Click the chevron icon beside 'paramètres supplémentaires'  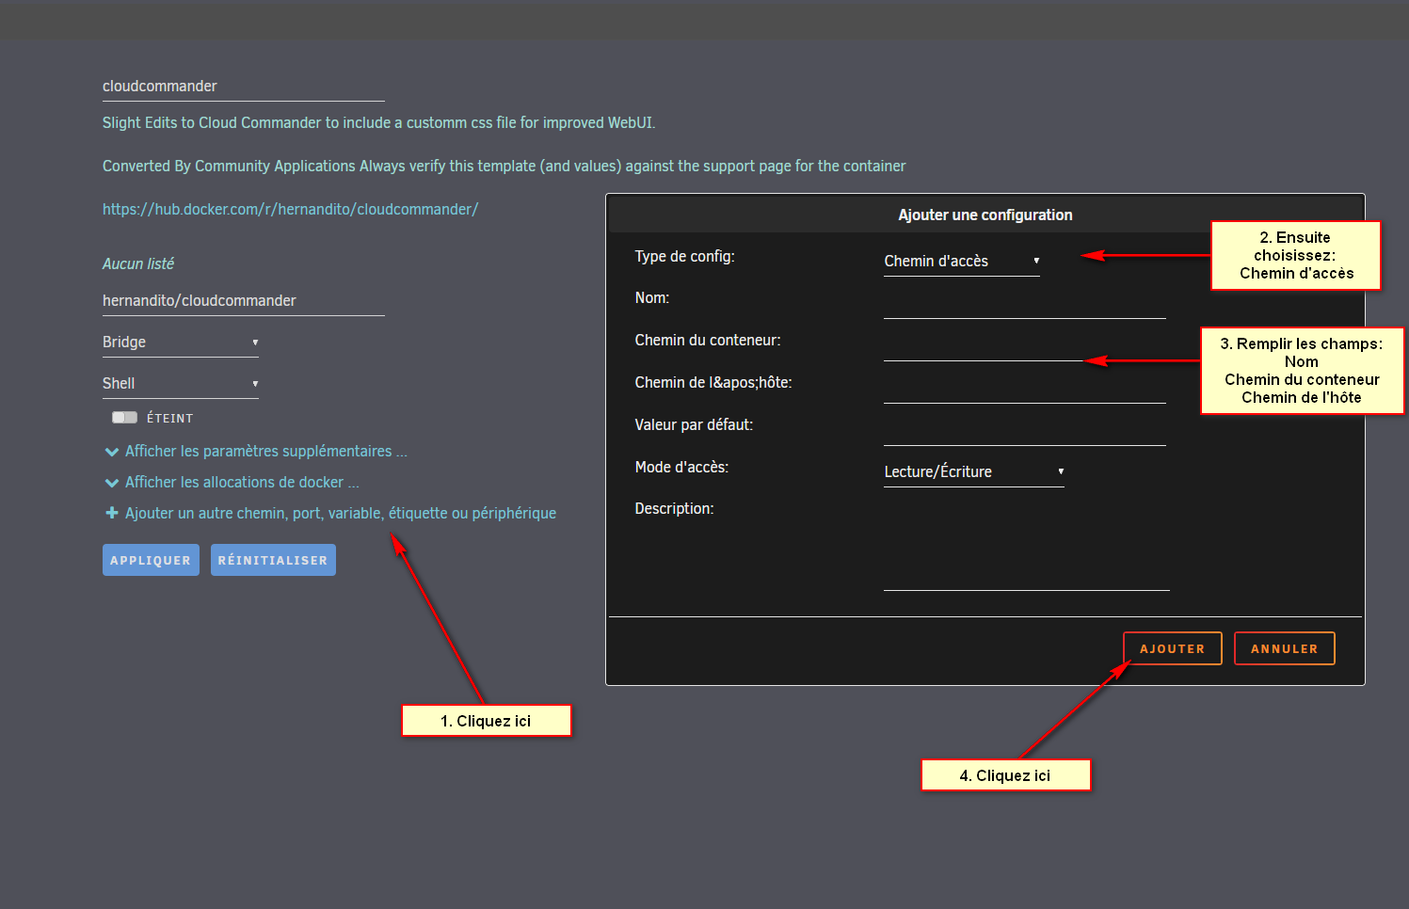click(112, 452)
